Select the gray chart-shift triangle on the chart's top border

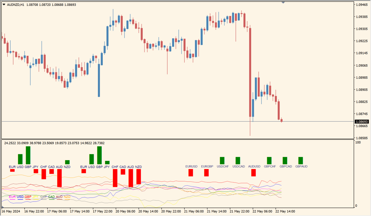(283, 2)
